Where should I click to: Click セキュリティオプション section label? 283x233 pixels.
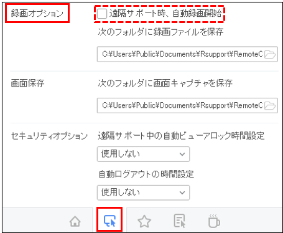(x=49, y=136)
